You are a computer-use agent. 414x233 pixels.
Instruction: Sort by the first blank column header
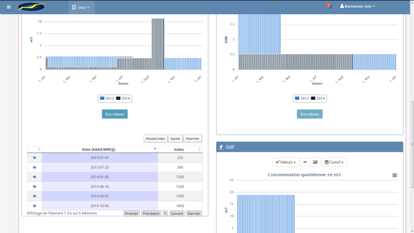click(x=34, y=149)
